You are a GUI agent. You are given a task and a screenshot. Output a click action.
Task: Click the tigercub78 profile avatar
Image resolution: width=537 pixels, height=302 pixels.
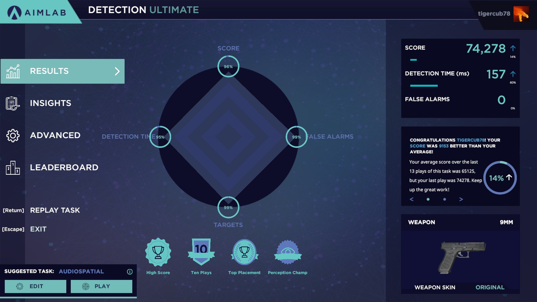(521, 14)
